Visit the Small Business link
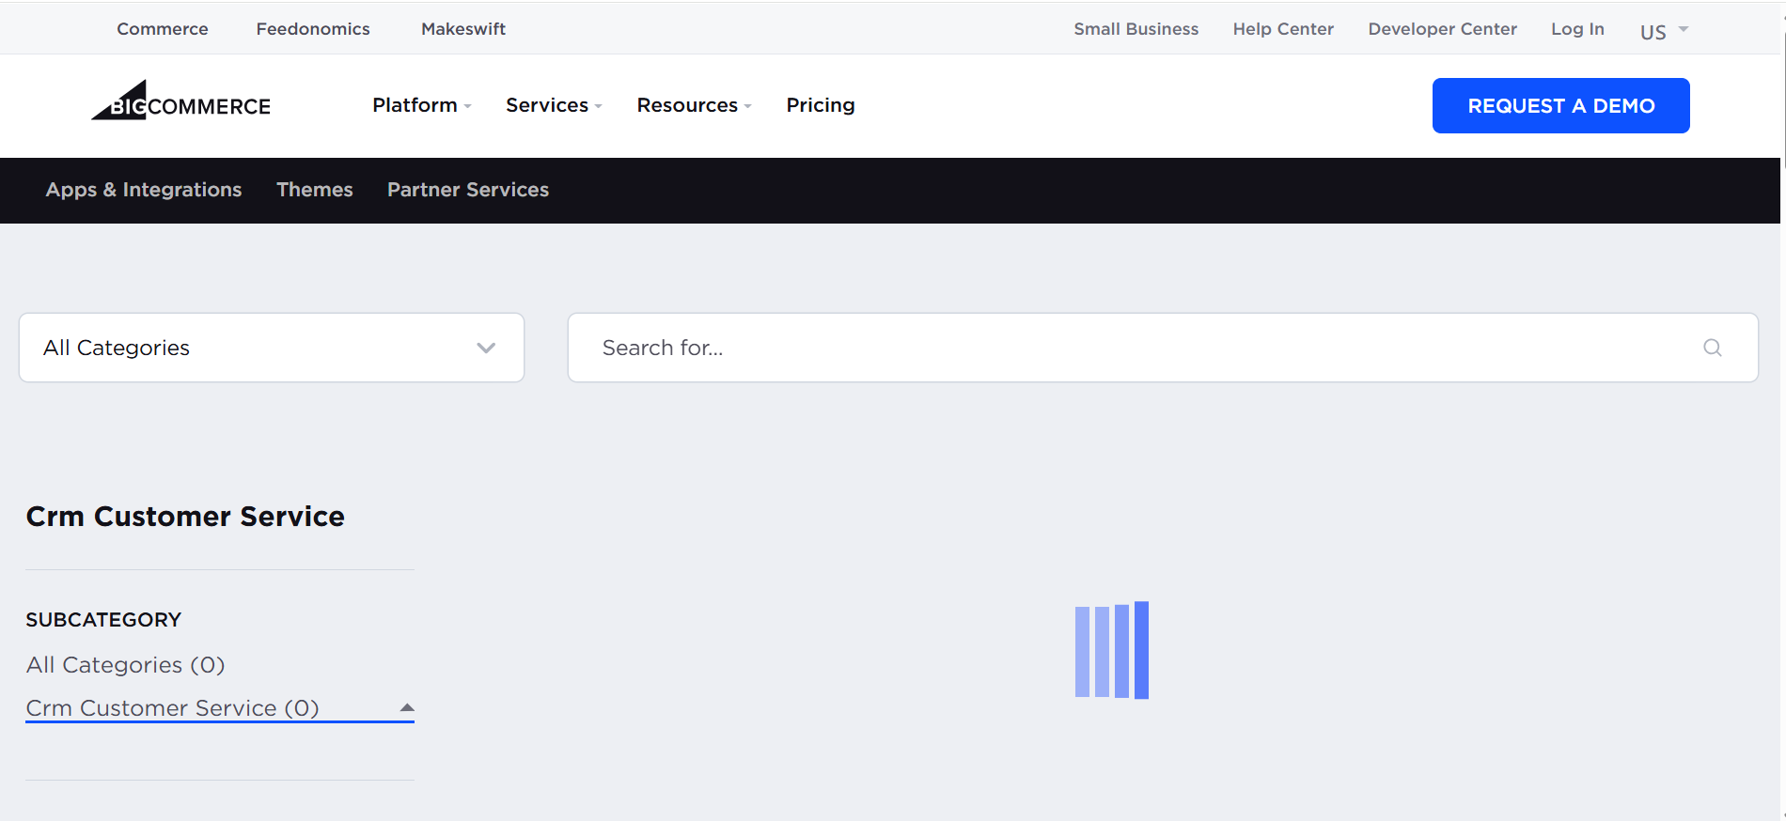The height and width of the screenshot is (821, 1786). coord(1136,29)
